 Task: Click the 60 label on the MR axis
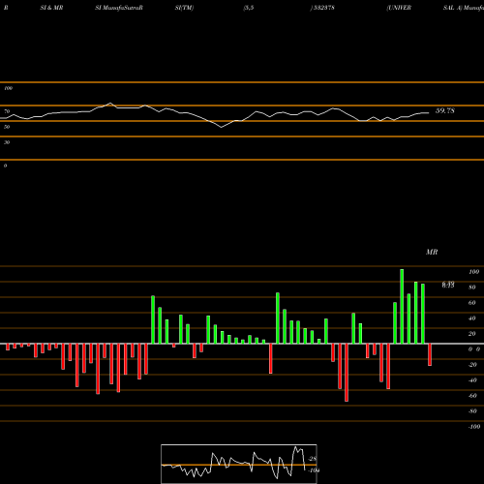(472, 303)
